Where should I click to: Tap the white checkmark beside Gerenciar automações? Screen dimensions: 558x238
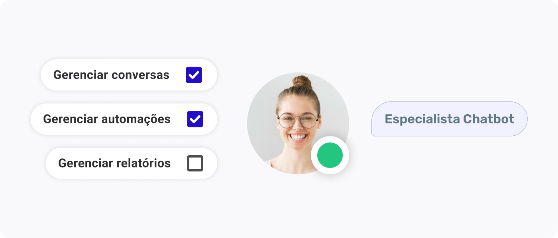click(x=195, y=119)
